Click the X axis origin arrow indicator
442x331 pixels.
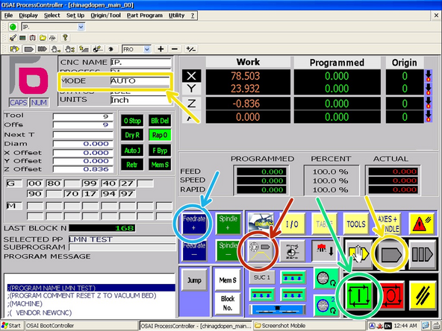[429, 76]
